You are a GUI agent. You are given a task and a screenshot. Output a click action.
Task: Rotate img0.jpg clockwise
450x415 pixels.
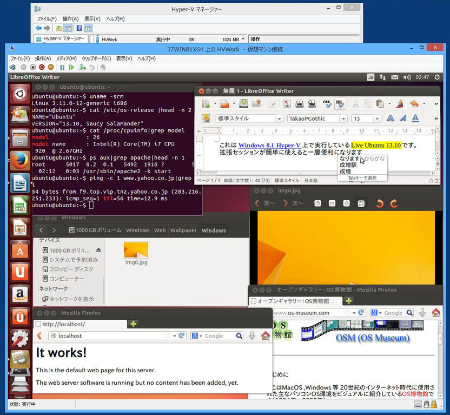click(394, 203)
